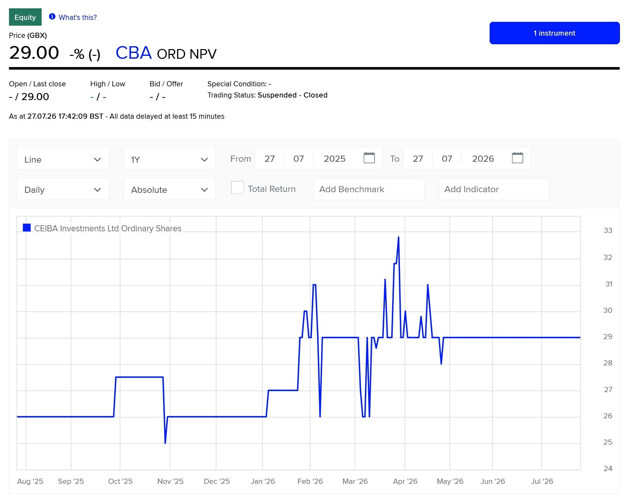The height and width of the screenshot is (496, 628).
Task: Open the Daily interval dropdown
Action: tap(63, 189)
